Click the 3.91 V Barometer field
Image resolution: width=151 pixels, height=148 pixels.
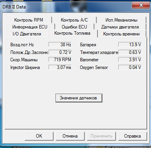click(130, 60)
